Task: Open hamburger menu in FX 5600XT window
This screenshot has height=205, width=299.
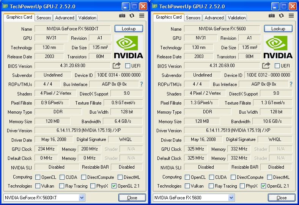Action: click(142, 16)
